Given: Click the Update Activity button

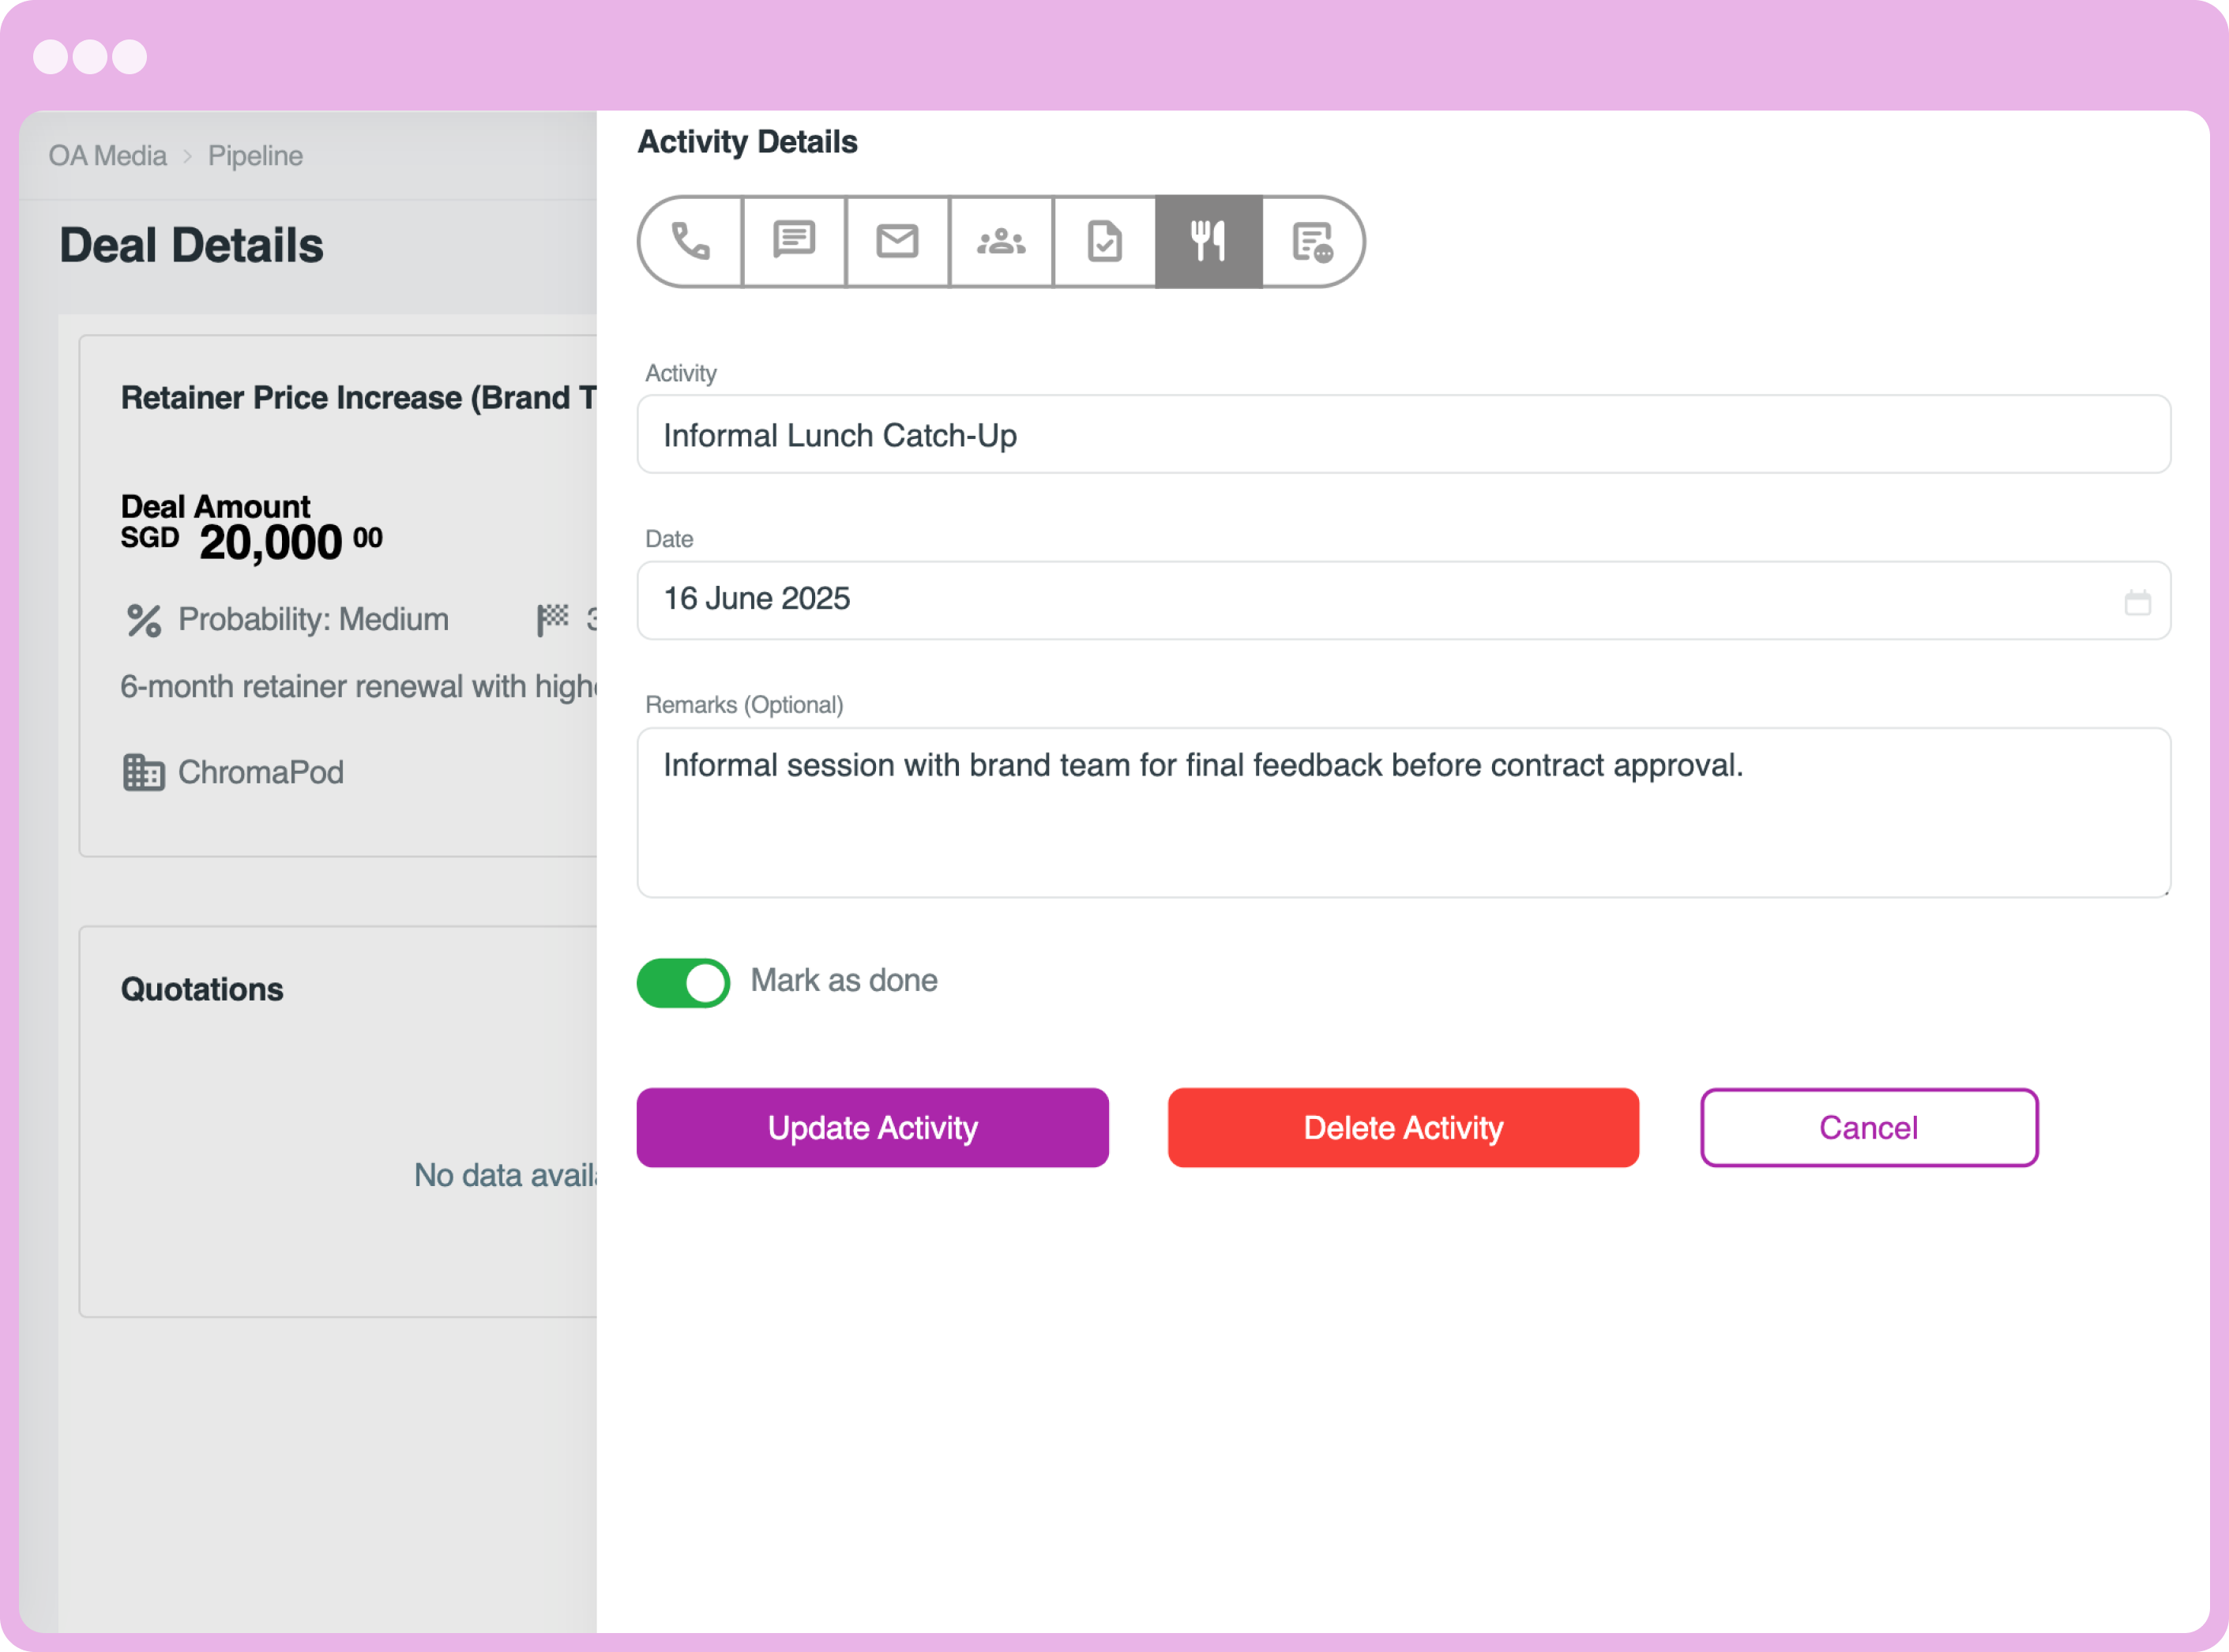Looking at the screenshot, I should pyautogui.click(x=872, y=1127).
